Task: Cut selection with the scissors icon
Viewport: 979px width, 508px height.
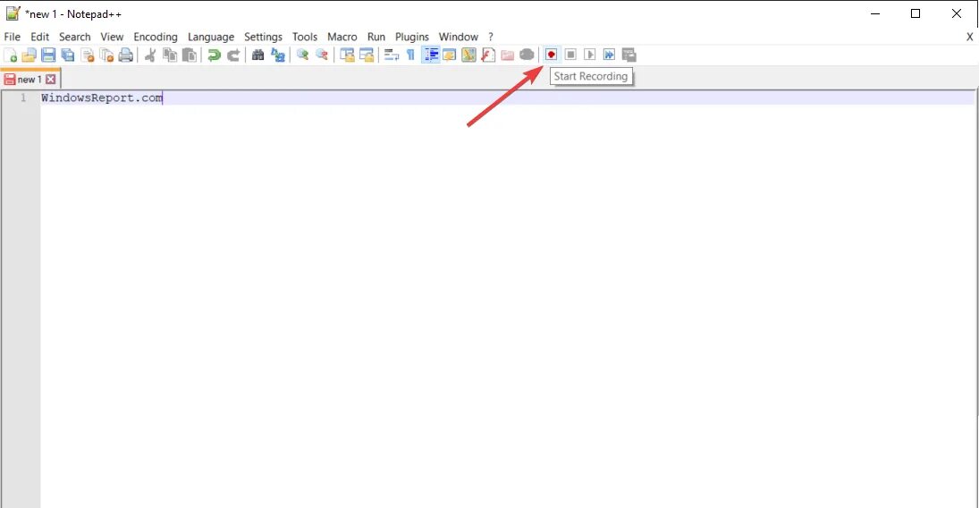Action: pyautogui.click(x=150, y=55)
